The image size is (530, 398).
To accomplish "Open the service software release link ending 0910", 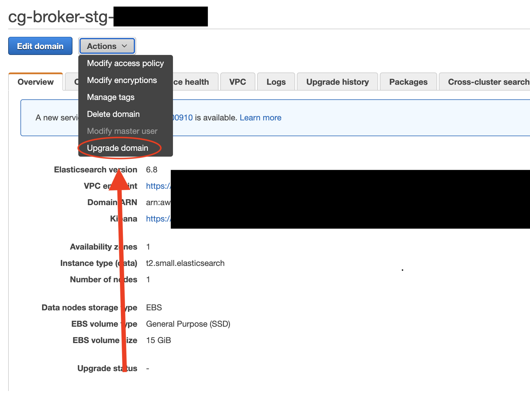I will [183, 118].
